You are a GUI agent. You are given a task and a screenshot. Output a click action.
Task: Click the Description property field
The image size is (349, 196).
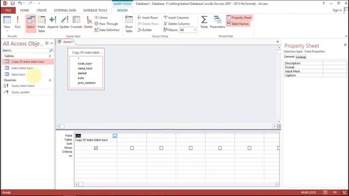tap(334, 63)
